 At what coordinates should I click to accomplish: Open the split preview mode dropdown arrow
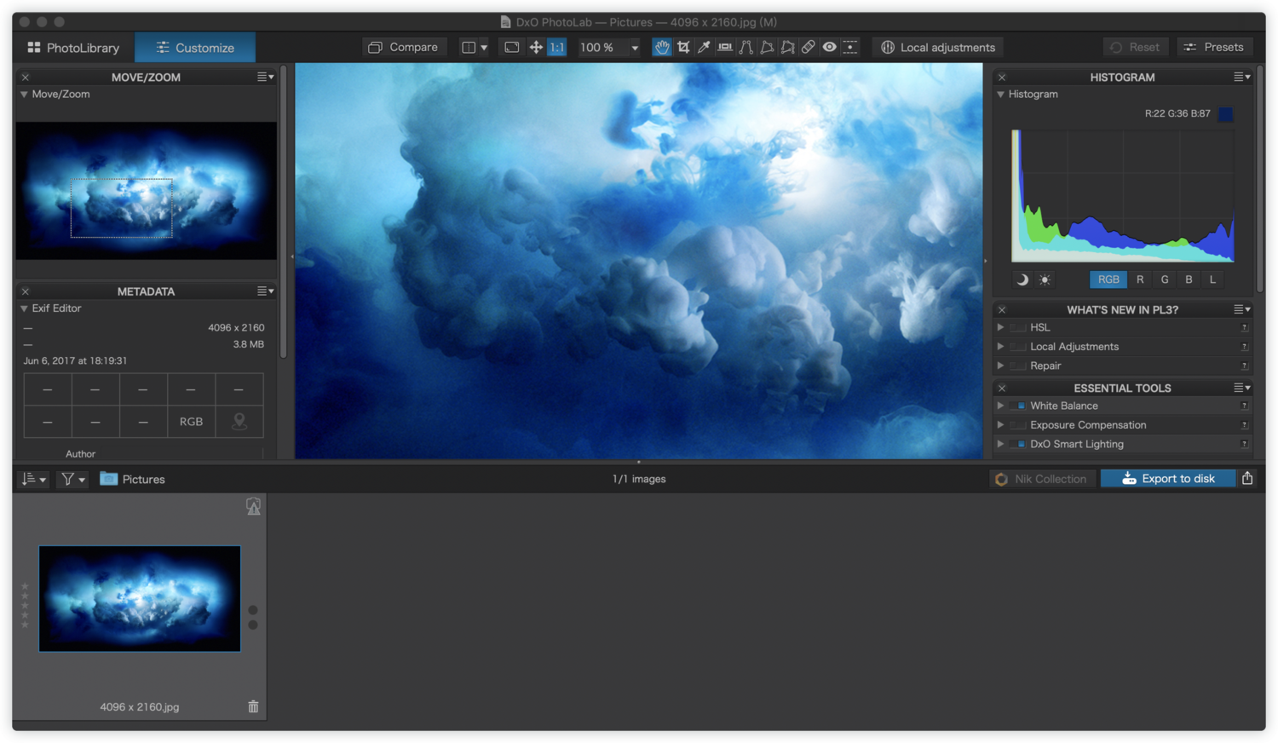tap(484, 49)
